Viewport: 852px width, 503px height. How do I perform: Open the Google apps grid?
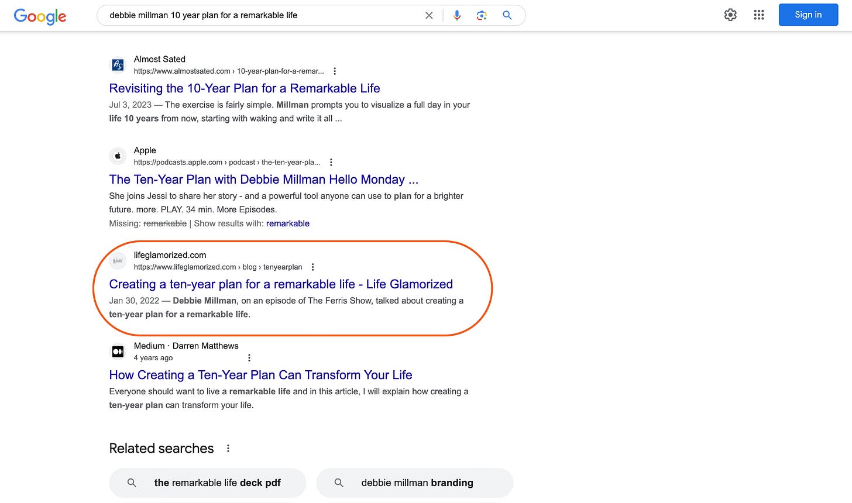tap(759, 15)
